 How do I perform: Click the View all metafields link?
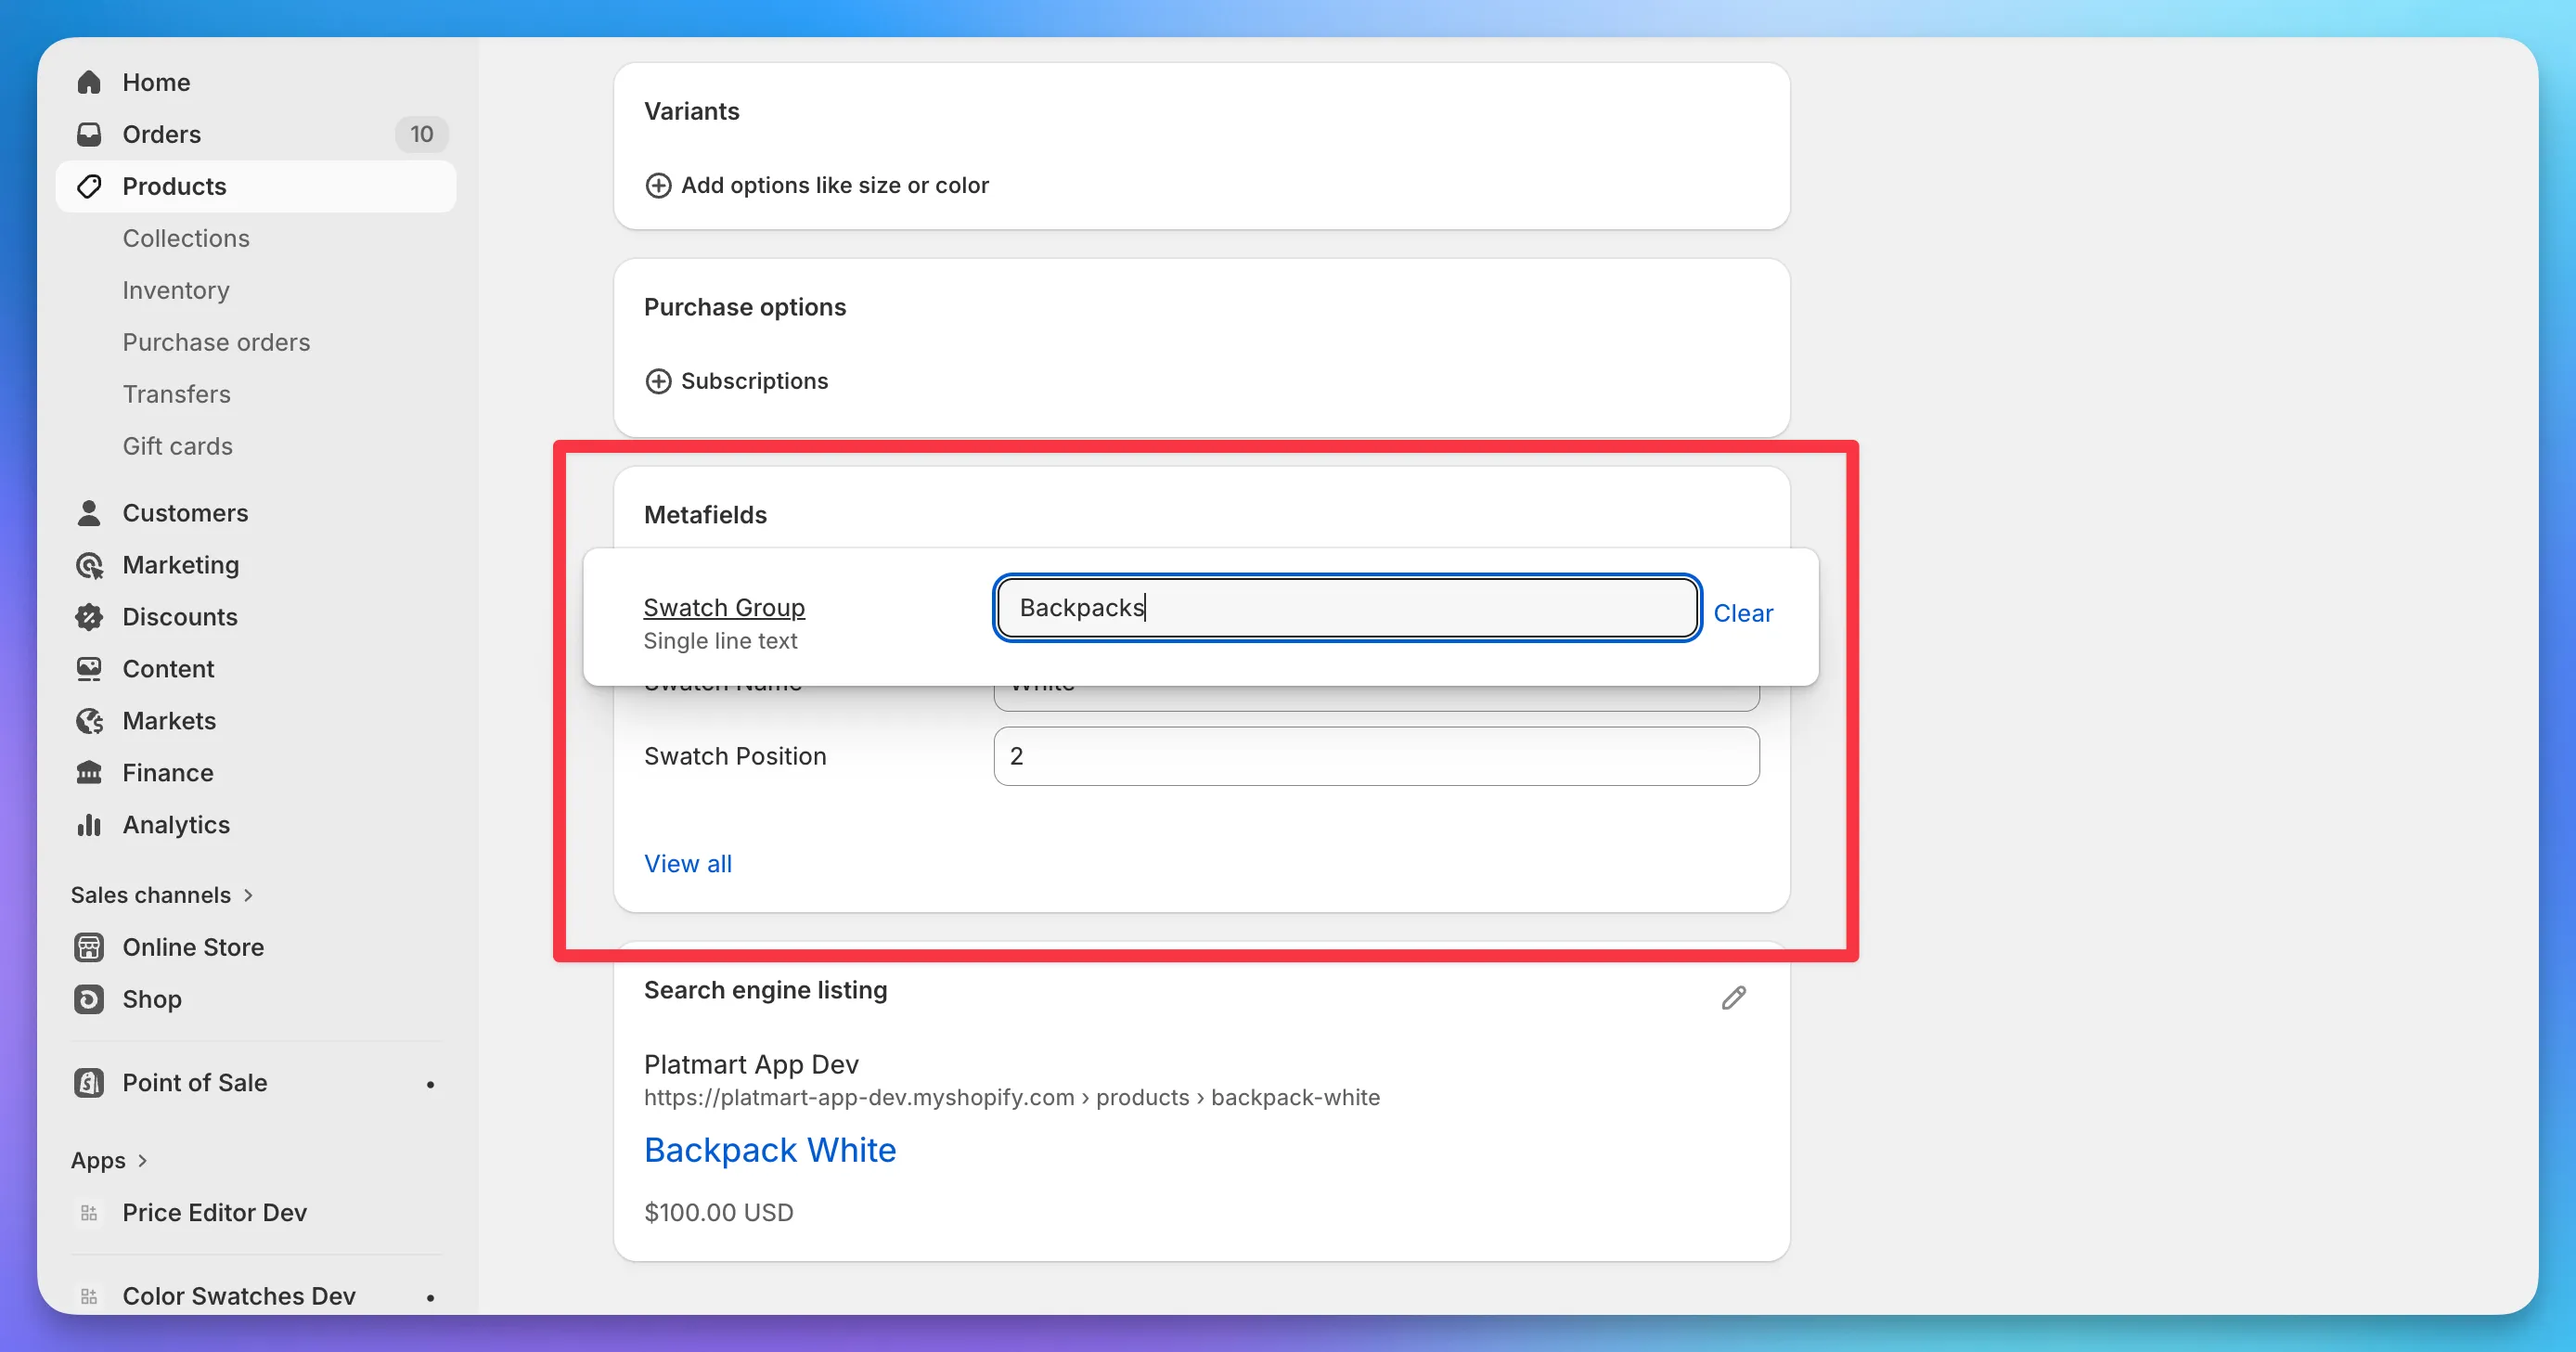[x=688, y=864]
